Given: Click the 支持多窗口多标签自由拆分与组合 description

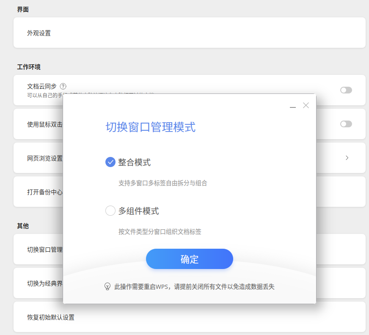Looking at the screenshot, I should (x=162, y=183).
